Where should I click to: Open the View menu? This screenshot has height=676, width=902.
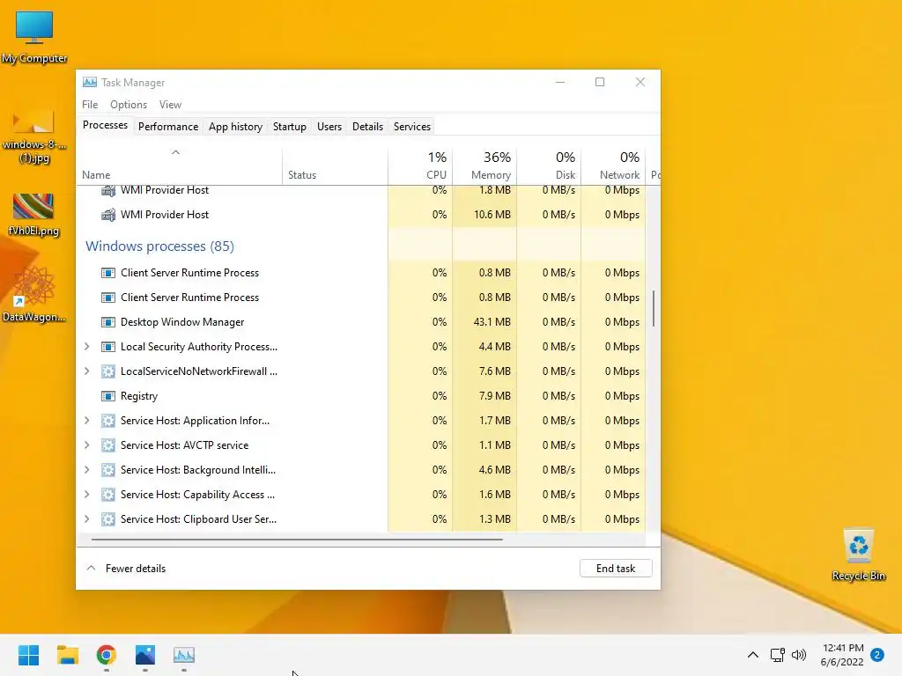pyautogui.click(x=170, y=105)
